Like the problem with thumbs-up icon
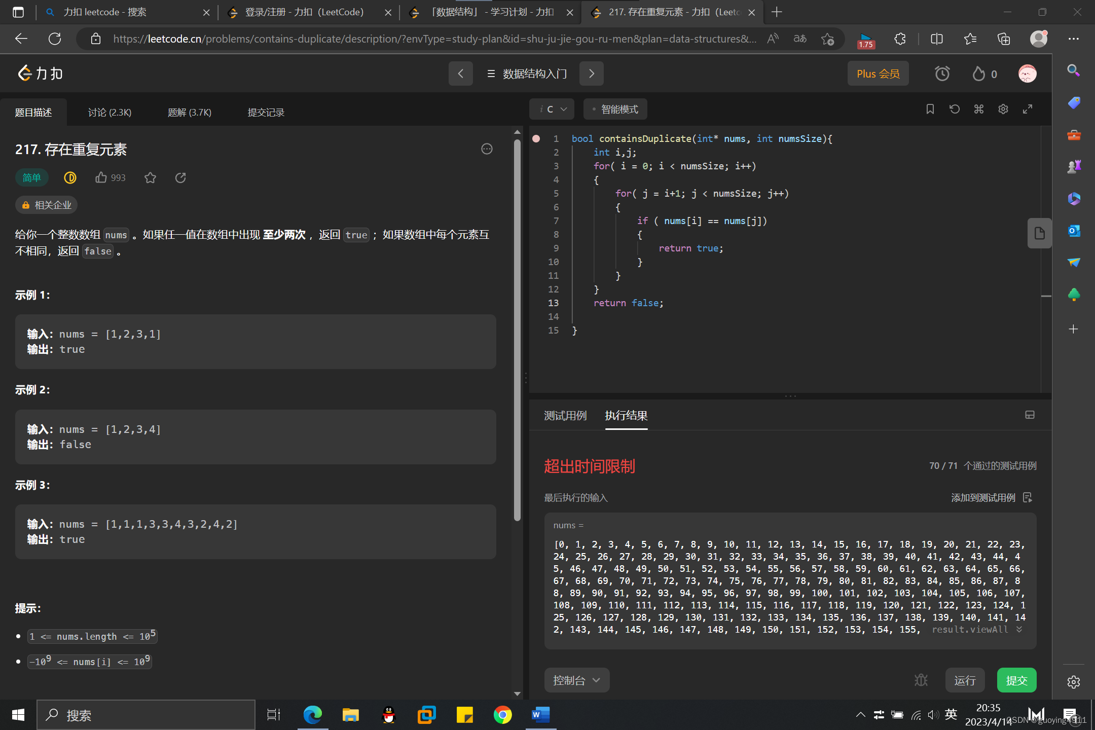Screen dimensions: 1095x730 pos(101,177)
